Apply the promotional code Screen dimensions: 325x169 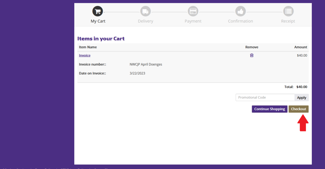pos(301,97)
